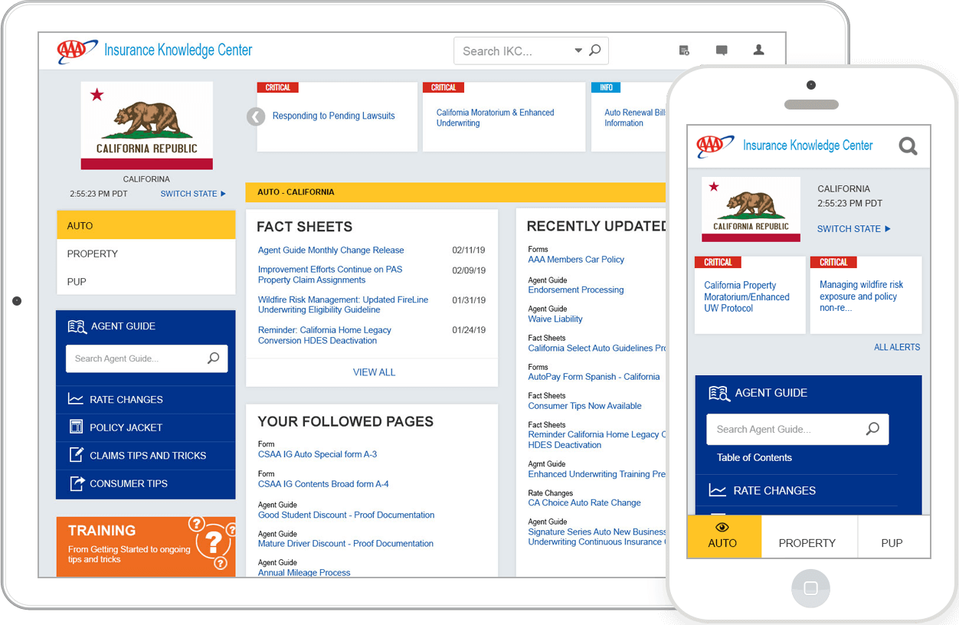Screen dimensions: 959x625
Task: Click the Claims Tips and Tricks pencil icon
Action: click(x=76, y=455)
